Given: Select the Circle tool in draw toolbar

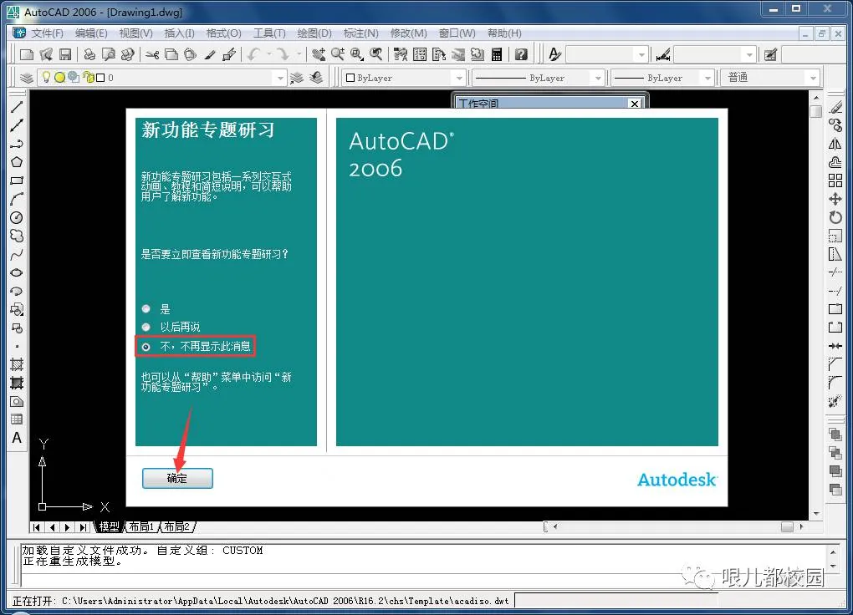Looking at the screenshot, I should coord(17,217).
